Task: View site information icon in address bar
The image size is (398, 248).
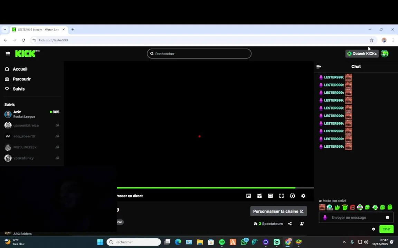Action: 34,40
